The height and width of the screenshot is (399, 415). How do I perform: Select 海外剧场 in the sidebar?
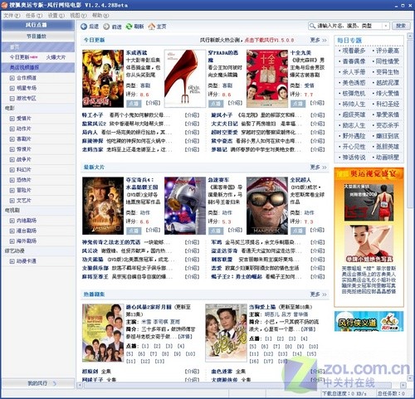point(27,241)
